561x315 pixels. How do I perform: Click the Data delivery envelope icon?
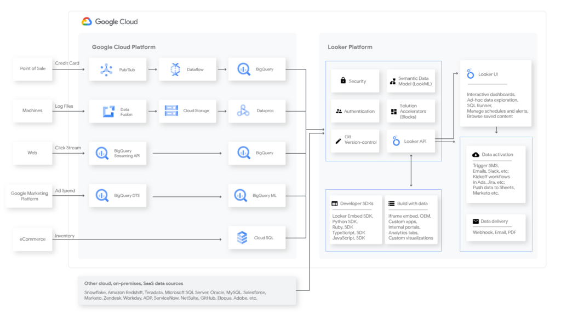(476, 221)
